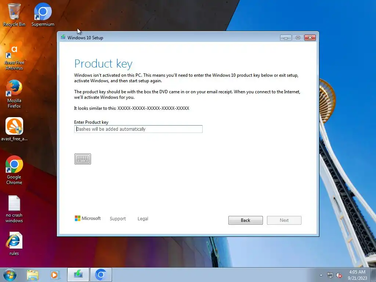
Task: Select the Supermium desktop shortcut
Action: [43, 14]
